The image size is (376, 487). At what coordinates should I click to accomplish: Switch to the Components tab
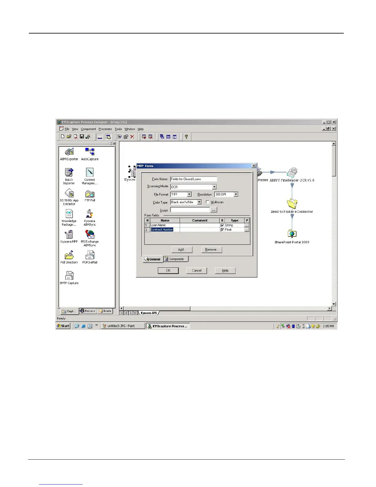(x=176, y=259)
